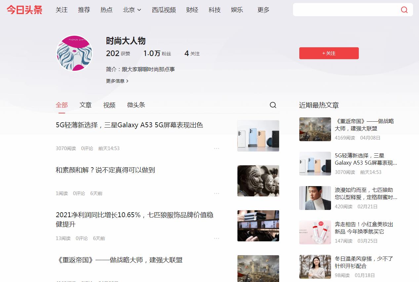Viewport: 419px width, 282px height.
Task: Click the 近期最热文章 sidebar heading
Action: pos(319,105)
